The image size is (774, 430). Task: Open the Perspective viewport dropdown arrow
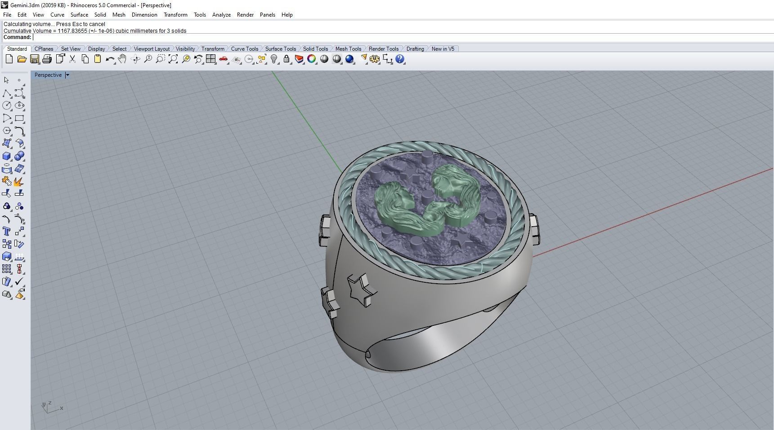point(67,75)
